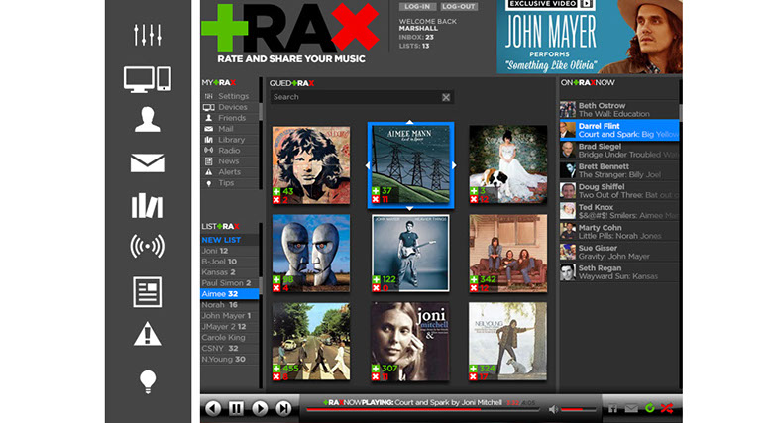Pause the currently playing track
Viewport: 770px width, 423px height.
pyautogui.click(x=237, y=407)
